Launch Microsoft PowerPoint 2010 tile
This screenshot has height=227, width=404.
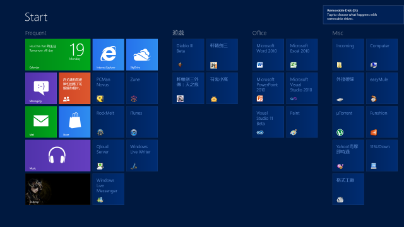tap(268, 88)
